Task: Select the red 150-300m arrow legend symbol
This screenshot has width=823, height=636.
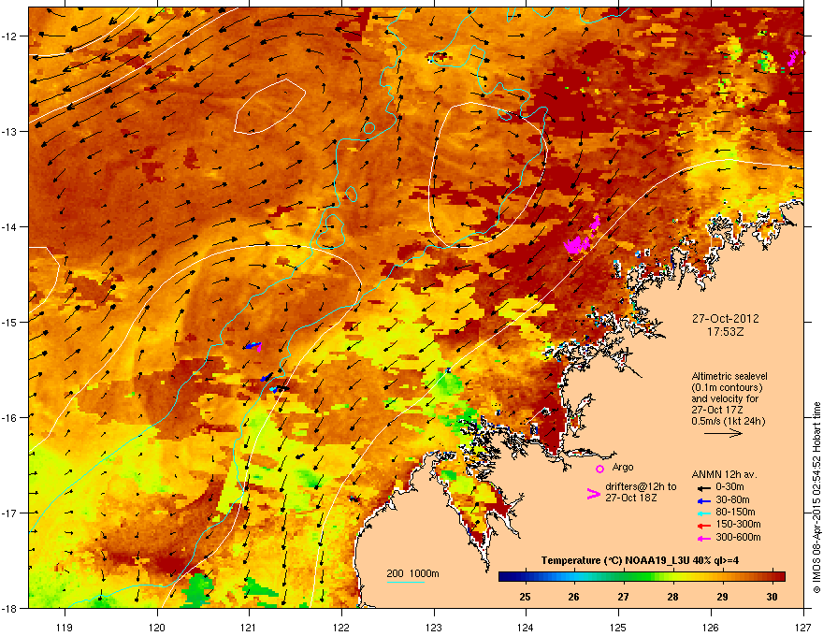Action: click(702, 526)
